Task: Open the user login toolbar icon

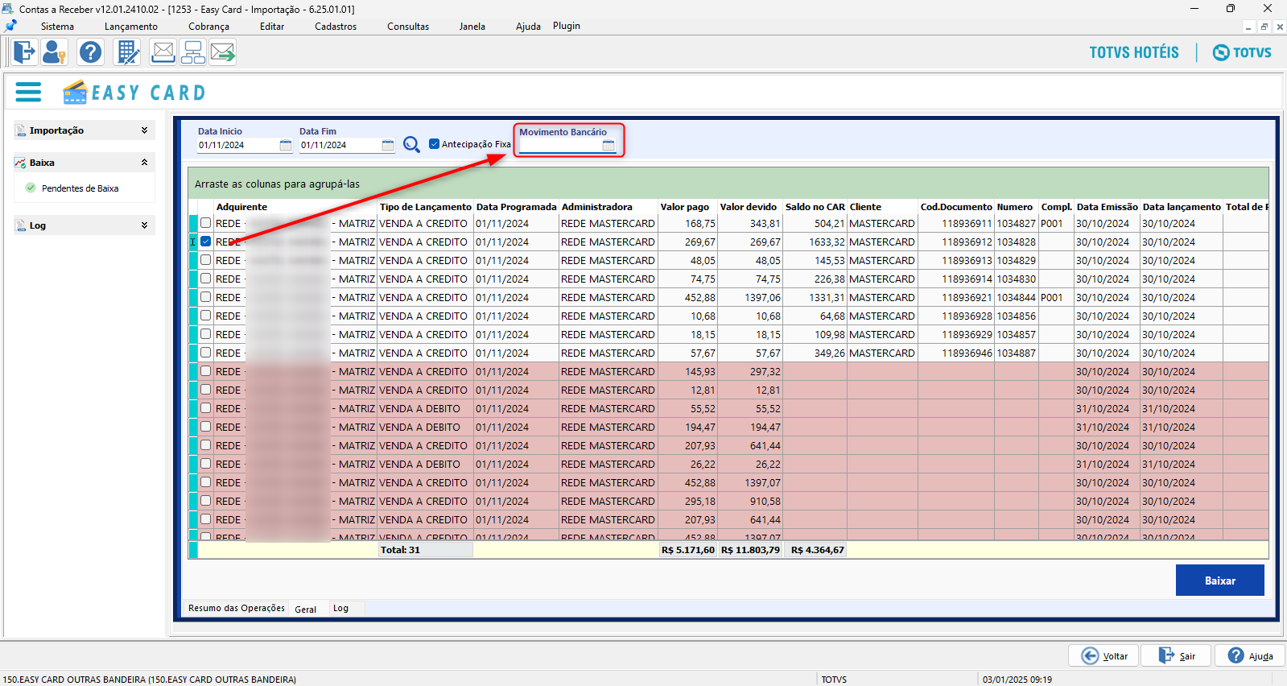Action: (55, 52)
